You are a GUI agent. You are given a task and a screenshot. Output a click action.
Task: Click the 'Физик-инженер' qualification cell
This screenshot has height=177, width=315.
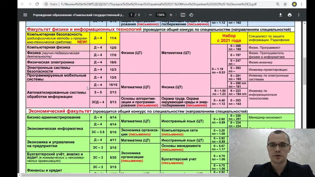click(x=271, y=62)
